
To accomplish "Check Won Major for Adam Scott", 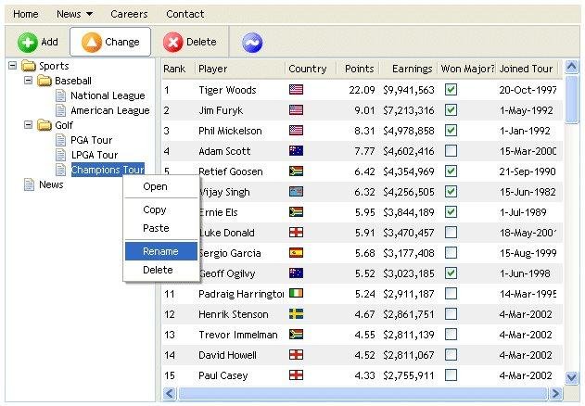I will (451, 150).
